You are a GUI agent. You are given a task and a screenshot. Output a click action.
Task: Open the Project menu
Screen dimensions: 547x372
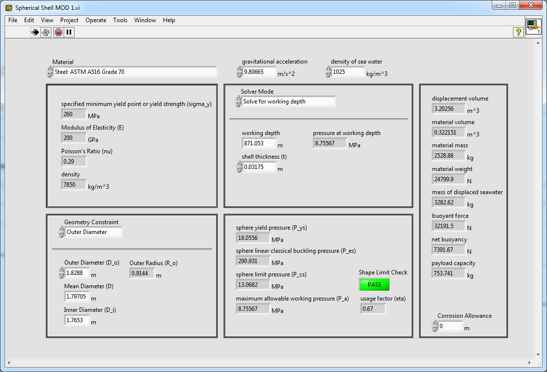[69, 20]
